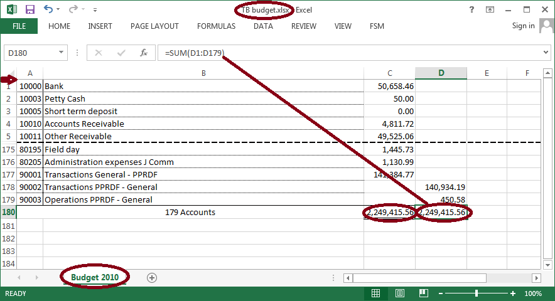Click the zoom slider handle
Viewport: 555px width, 301px height.
pyautogui.click(x=477, y=293)
